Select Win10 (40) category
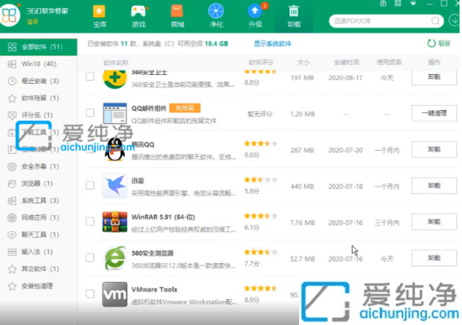The image size is (462, 325). click(x=38, y=64)
